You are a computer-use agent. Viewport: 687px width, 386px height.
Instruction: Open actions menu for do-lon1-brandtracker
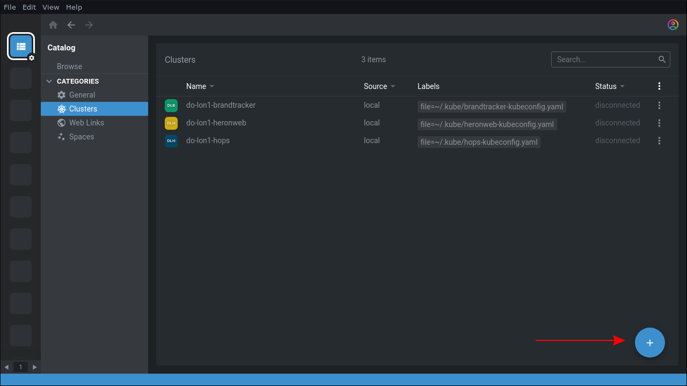[x=660, y=106]
